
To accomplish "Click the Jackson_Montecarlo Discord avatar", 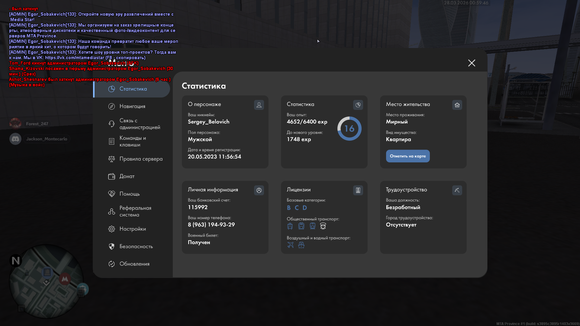I will (x=15, y=139).
